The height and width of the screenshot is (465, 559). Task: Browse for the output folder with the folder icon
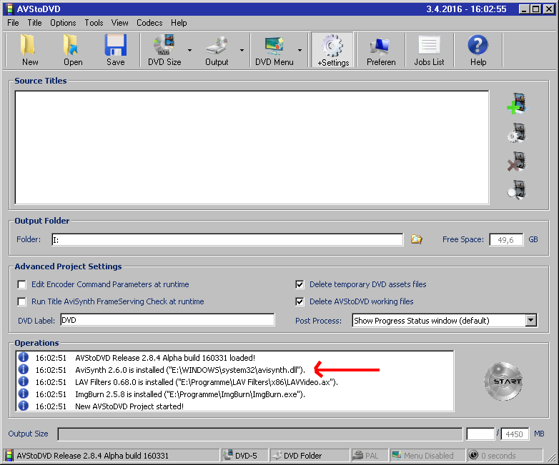[x=416, y=239]
